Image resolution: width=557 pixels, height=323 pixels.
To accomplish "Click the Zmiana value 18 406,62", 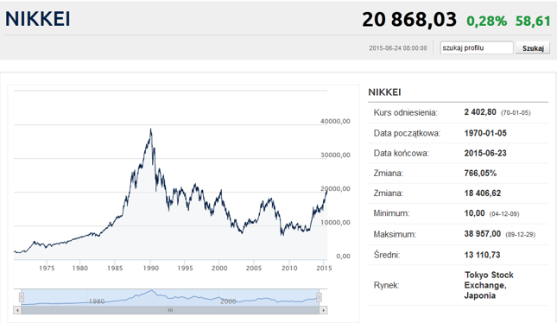I will pos(483,193).
